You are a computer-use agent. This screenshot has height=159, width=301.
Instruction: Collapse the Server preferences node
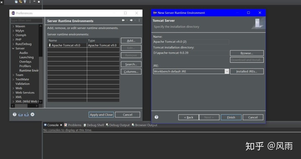(13, 49)
